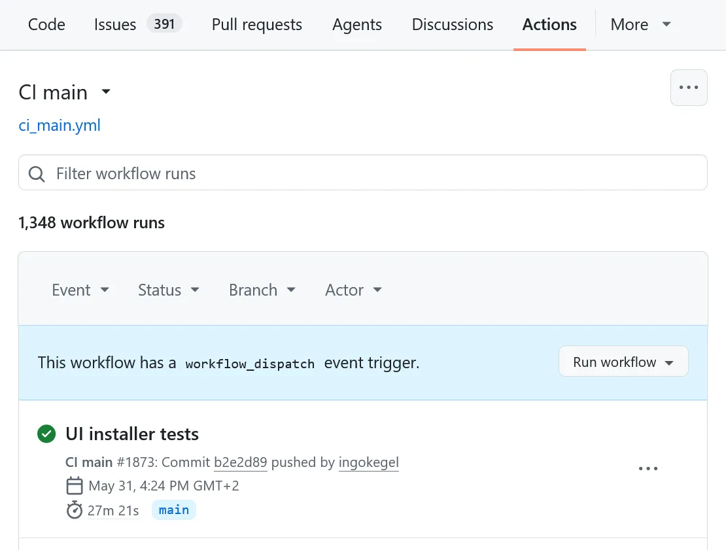Go to Pull requests tab
This screenshot has width=726, height=550.
[x=257, y=25]
